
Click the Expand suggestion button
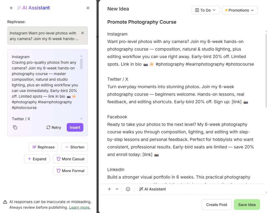37,159
